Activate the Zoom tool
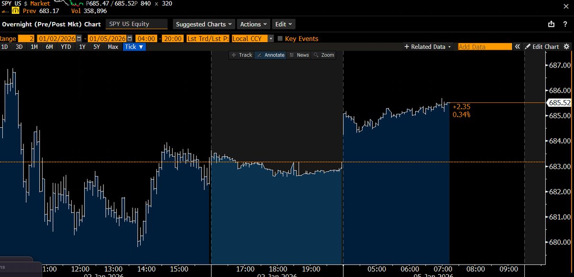This screenshot has width=574, height=277. (324, 55)
